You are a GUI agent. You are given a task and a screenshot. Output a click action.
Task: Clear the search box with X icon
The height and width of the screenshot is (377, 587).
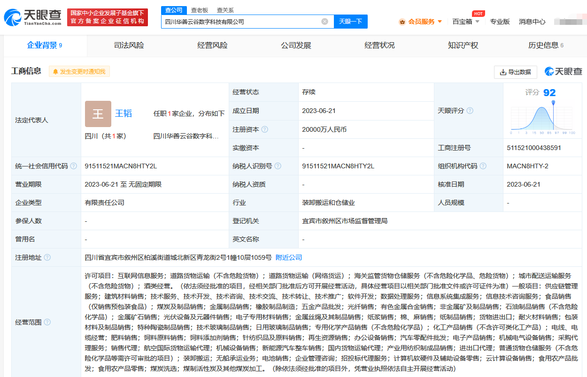(324, 22)
